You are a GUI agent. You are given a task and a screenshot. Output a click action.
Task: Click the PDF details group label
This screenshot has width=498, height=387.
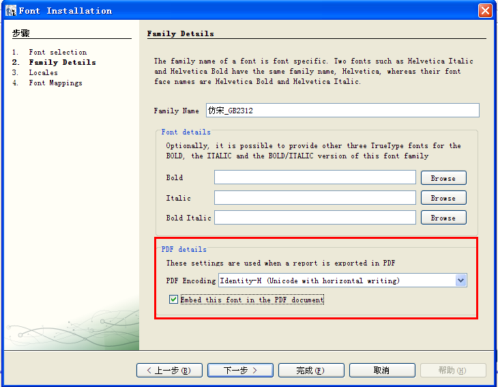click(x=184, y=249)
